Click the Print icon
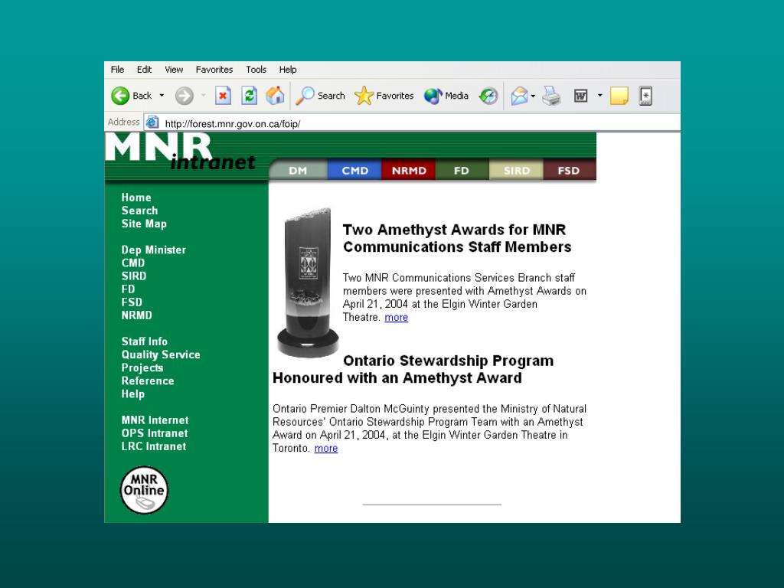784x588 pixels. (551, 96)
